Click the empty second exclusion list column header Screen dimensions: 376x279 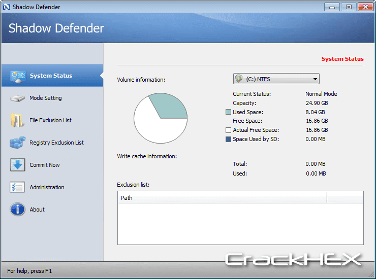344,198
